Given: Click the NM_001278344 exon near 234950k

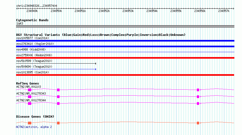Looking at the screenshot, I should 58,103.
